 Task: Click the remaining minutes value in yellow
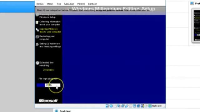click(x=48, y=70)
